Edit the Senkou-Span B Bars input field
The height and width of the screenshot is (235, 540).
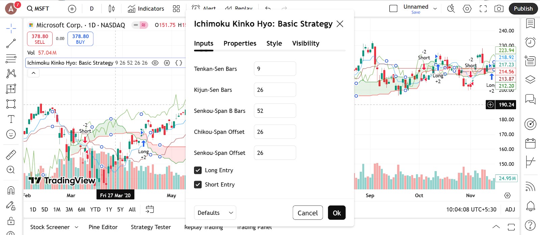point(275,111)
